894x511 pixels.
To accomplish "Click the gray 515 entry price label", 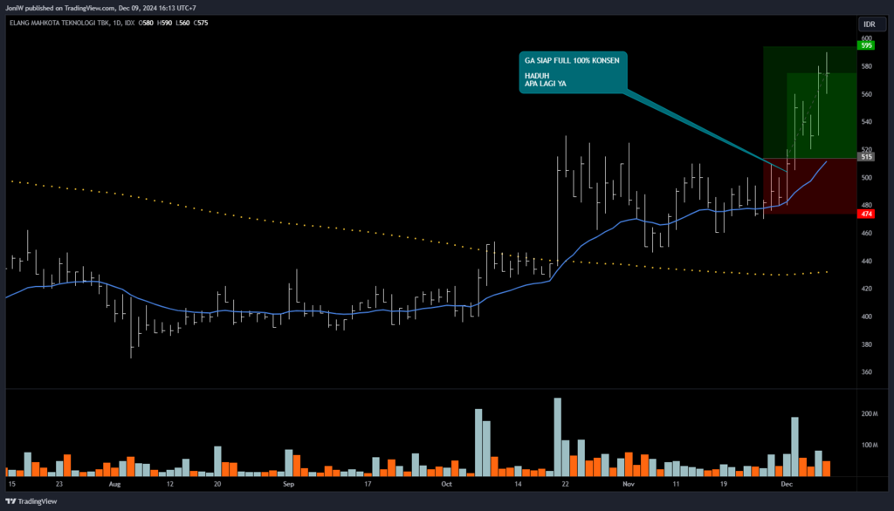I will pos(866,157).
